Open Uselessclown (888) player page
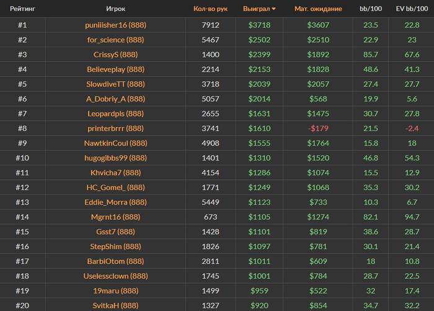Image resolution: width=434 pixels, height=311 pixels. tap(115, 276)
